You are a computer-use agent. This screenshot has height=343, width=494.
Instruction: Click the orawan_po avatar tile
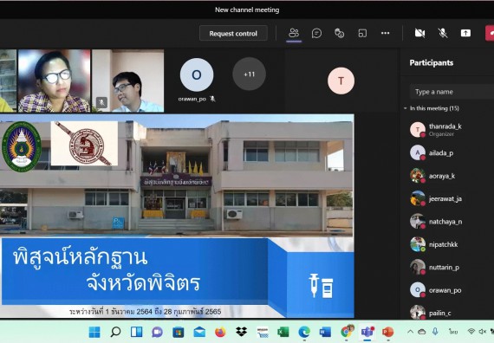pyautogui.click(x=197, y=74)
